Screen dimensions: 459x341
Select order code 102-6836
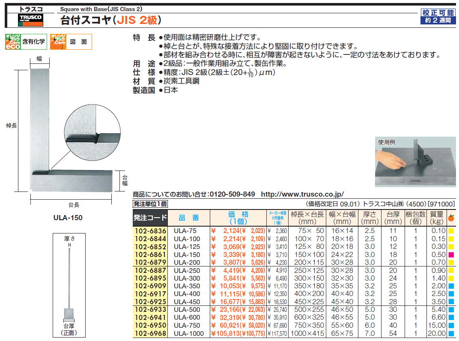pyautogui.click(x=150, y=231)
